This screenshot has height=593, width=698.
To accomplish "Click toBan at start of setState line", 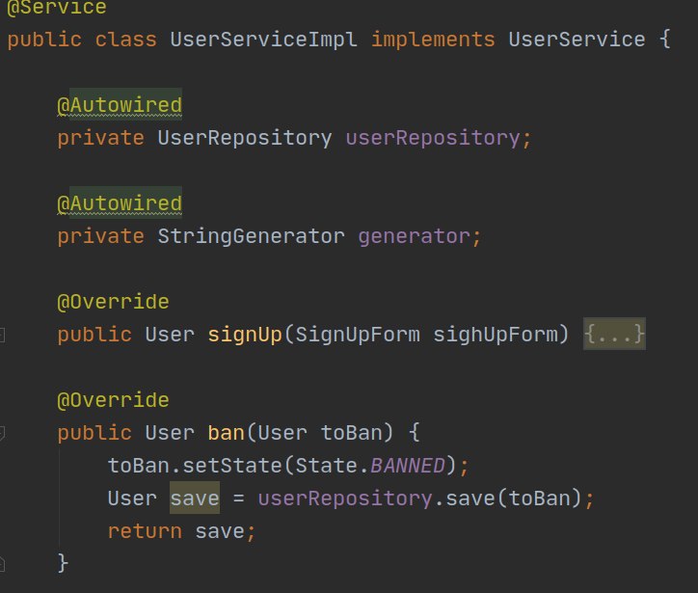I will tap(139, 466).
